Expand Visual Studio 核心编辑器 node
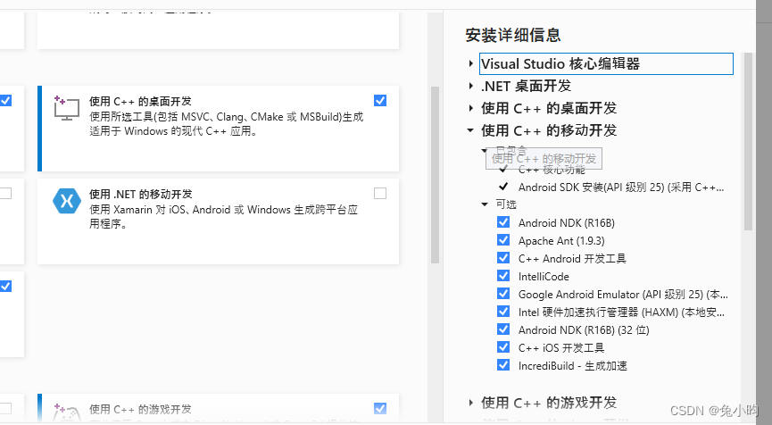This screenshot has width=772, height=425. 470,63
